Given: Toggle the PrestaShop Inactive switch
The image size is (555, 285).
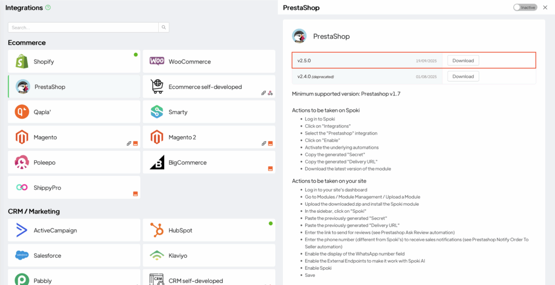Looking at the screenshot, I should click(x=525, y=8).
